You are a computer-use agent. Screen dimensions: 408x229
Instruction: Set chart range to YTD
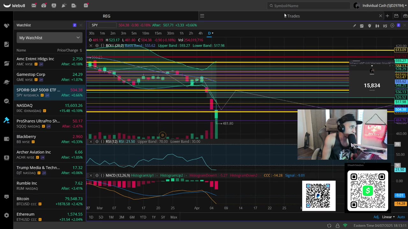coord(143,217)
